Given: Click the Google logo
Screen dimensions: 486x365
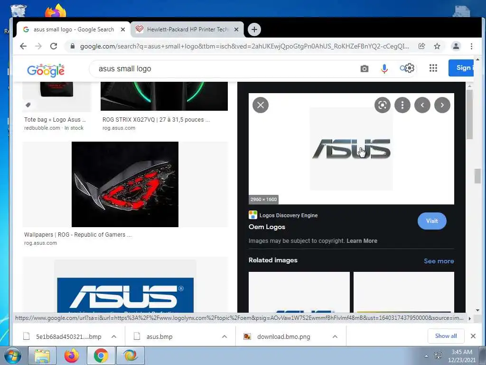Looking at the screenshot, I should click(x=46, y=70).
